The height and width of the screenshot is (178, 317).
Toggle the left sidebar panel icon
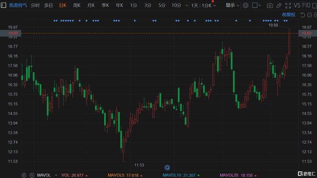[x=3, y=5]
